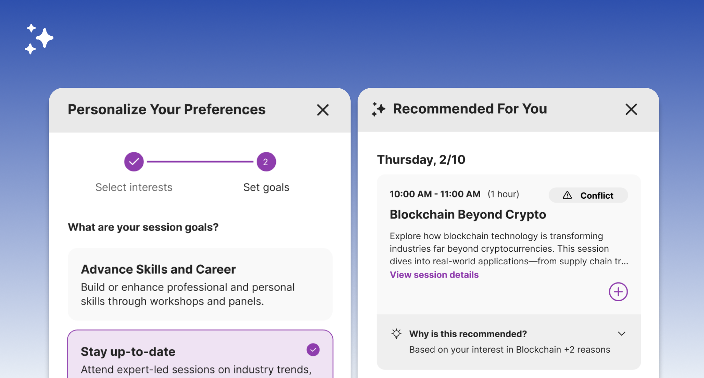Click the checkmark badge on Stay up-to-date
704x378 pixels.
(313, 349)
